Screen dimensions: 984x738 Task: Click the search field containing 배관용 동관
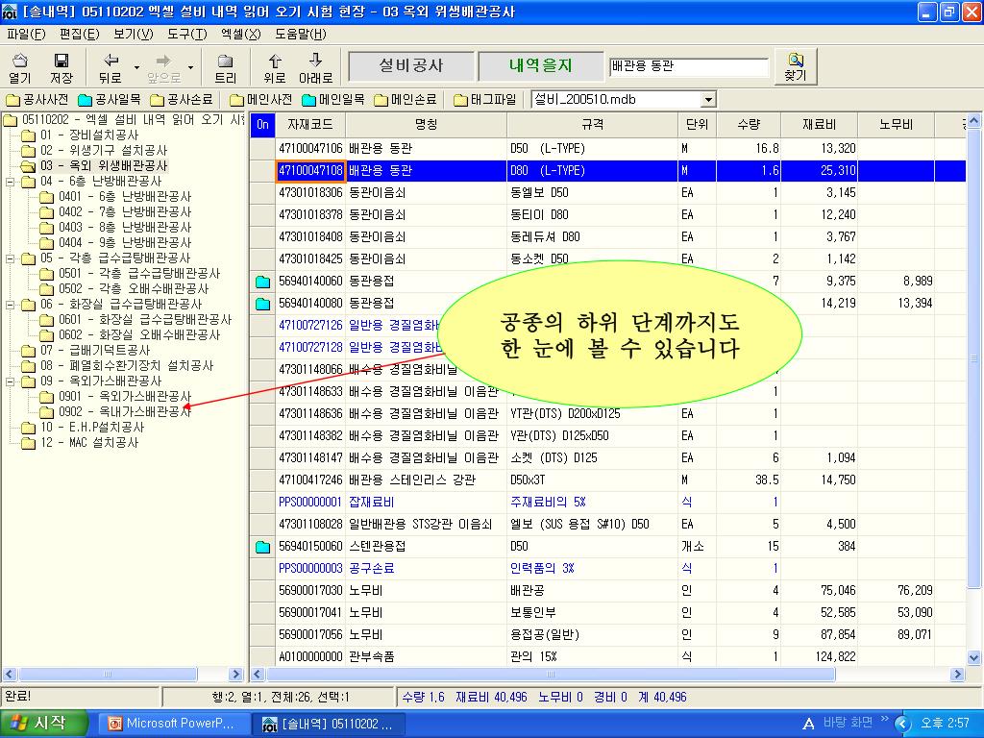688,66
